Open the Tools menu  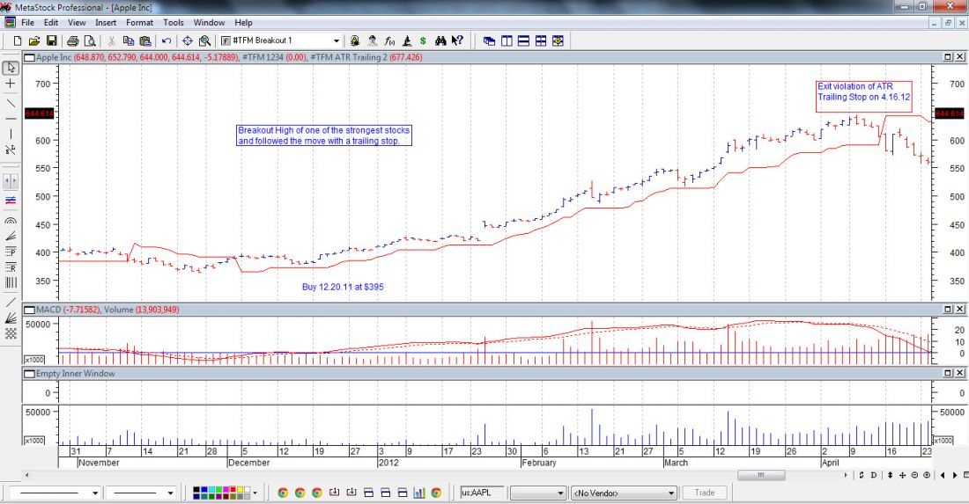click(x=174, y=22)
